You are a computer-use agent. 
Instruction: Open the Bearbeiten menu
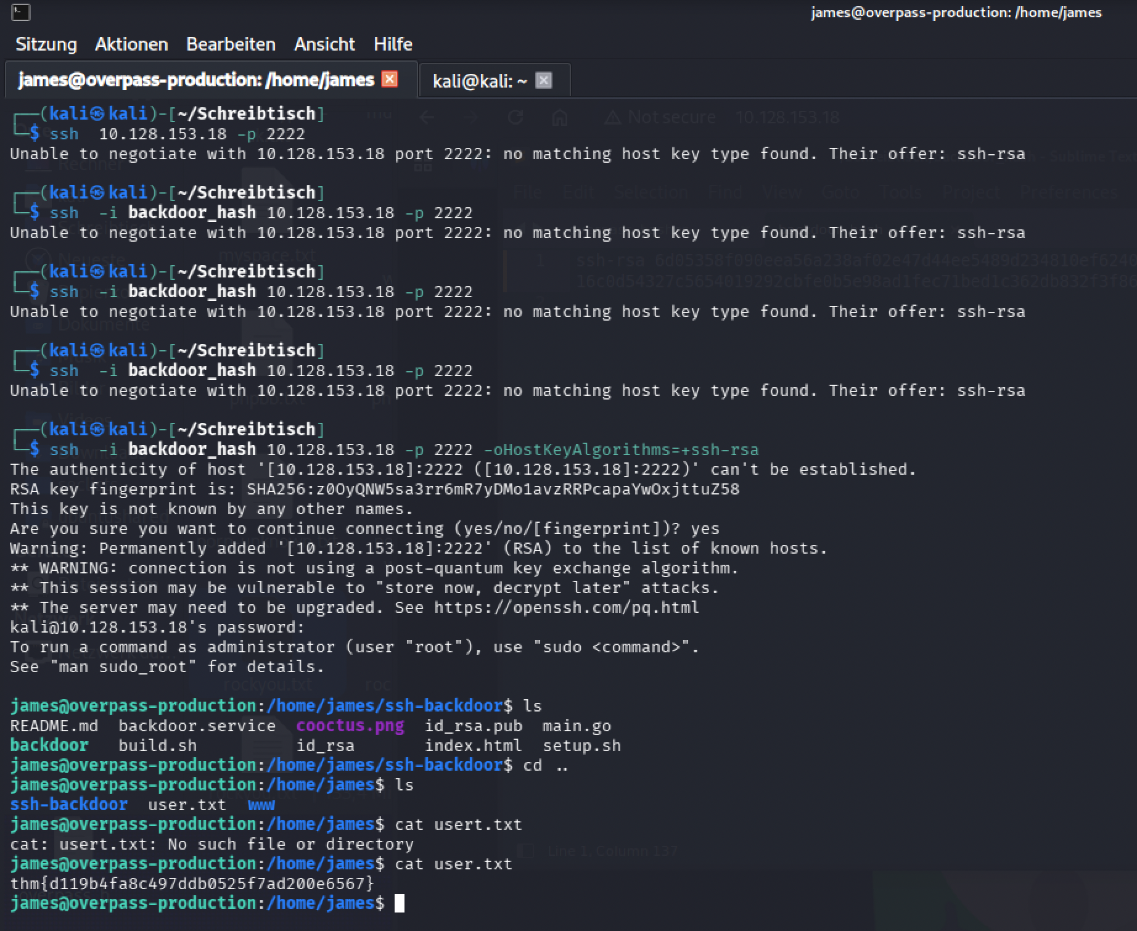tap(231, 44)
